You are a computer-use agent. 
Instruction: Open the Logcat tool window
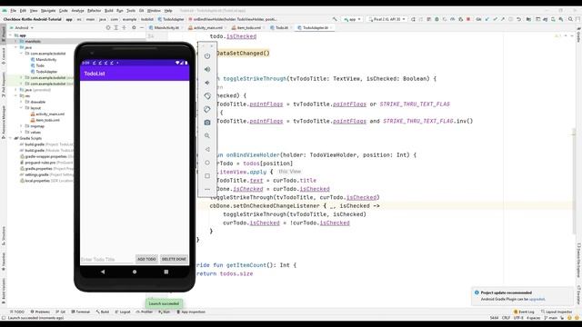click(x=123, y=312)
